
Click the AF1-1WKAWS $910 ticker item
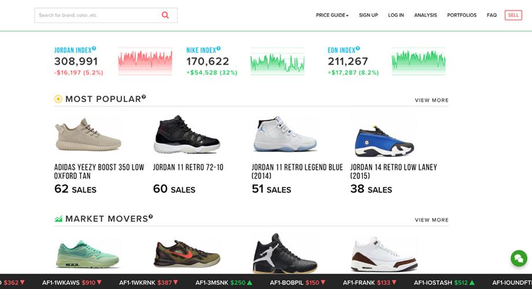72,283
